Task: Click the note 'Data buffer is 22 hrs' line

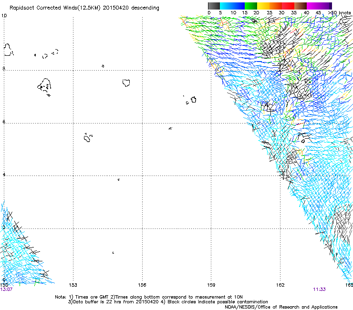Action: [168, 302]
